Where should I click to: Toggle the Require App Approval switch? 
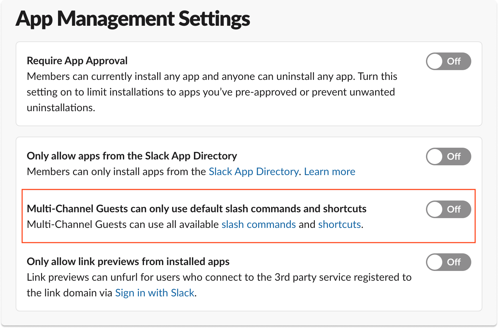[448, 61]
